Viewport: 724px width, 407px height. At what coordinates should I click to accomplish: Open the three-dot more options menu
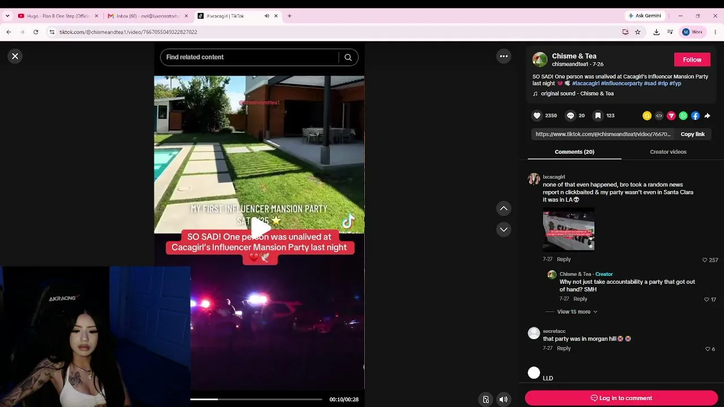click(x=503, y=56)
